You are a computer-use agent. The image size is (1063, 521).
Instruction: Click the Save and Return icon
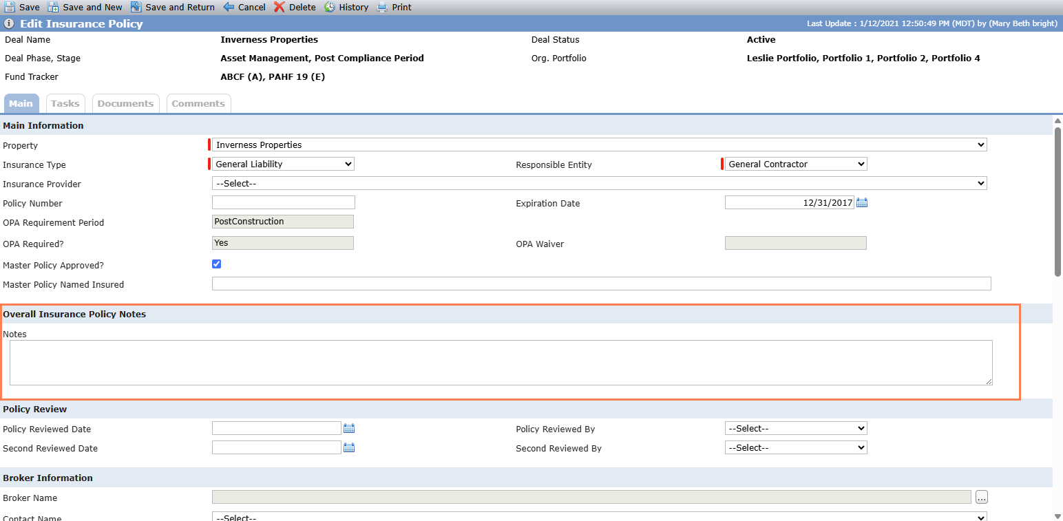136,7
